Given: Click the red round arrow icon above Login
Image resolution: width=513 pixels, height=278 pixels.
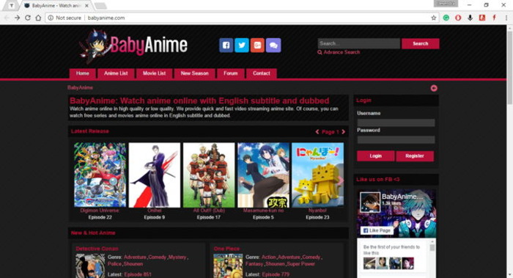Looking at the screenshot, I should tap(434, 88).
